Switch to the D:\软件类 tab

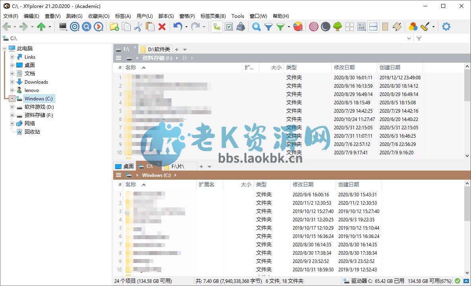point(156,49)
